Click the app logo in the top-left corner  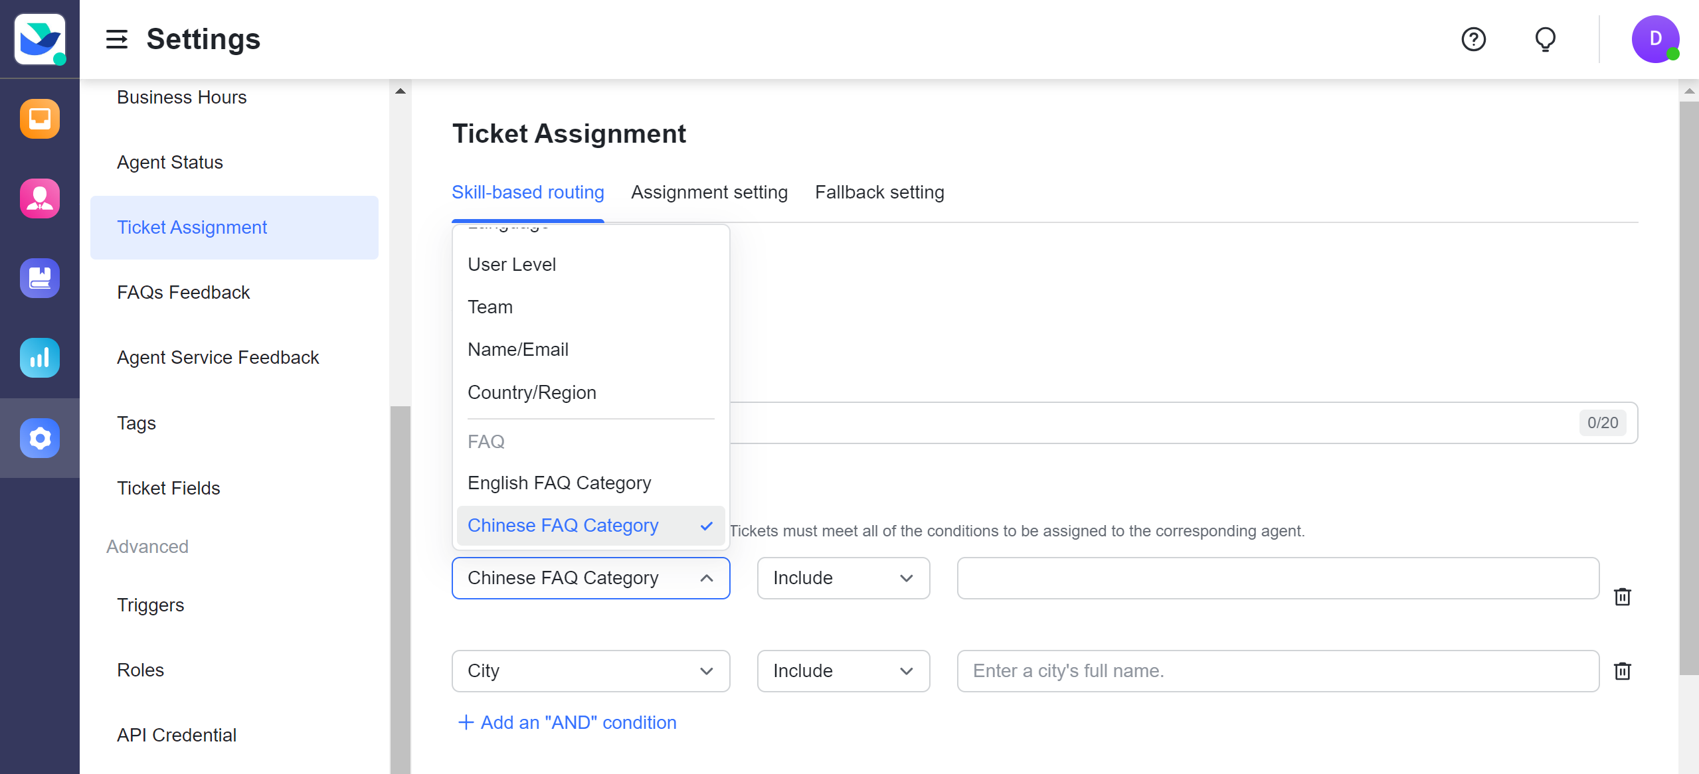[40, 39]
